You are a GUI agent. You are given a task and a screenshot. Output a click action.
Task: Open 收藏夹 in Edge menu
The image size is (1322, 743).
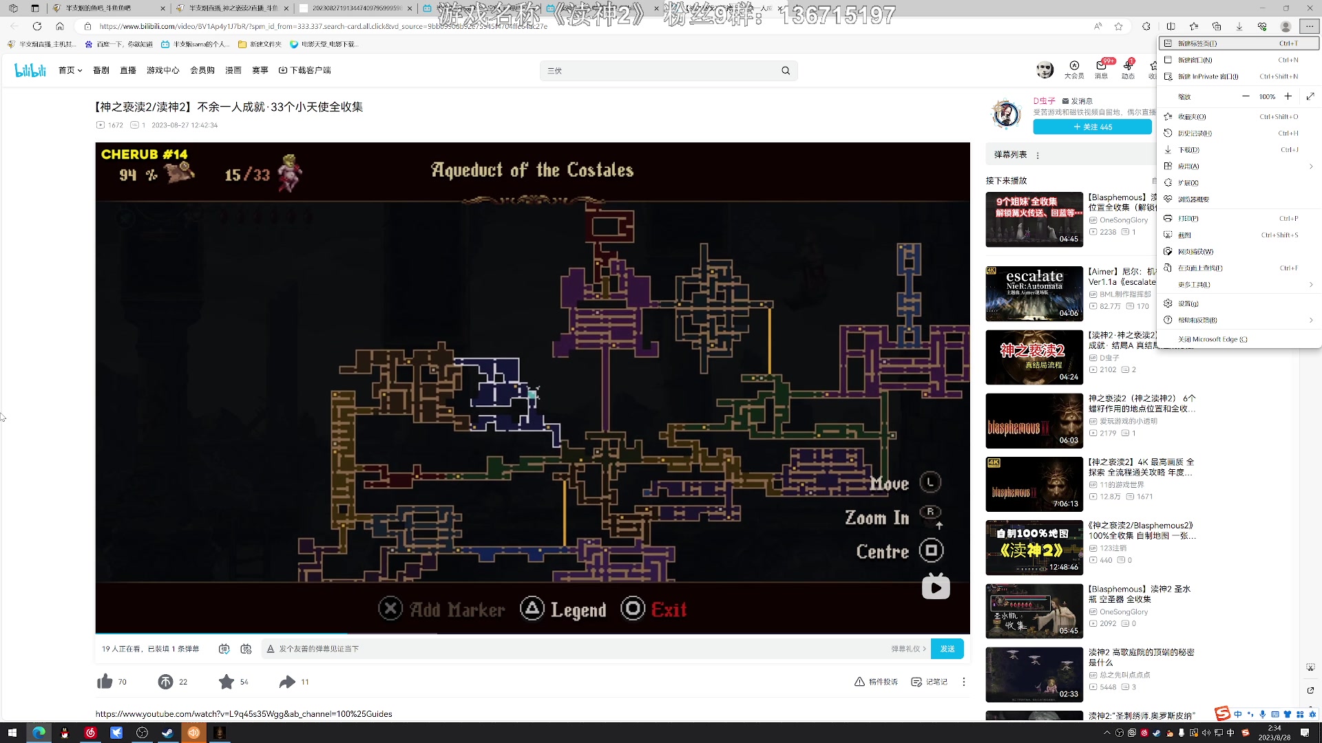click(x=1239, y=116)
